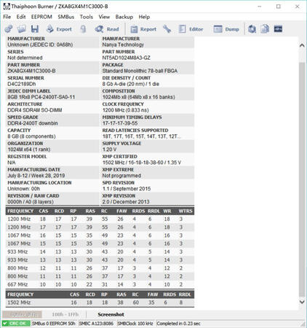307x328 pixels.
Task: Click Unknown (JEDEC ID: 0A68h) value
Action: (x=40, y=44)
